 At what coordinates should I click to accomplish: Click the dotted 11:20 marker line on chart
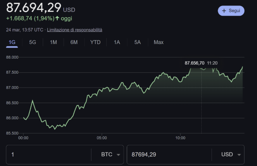click(202, 102)
